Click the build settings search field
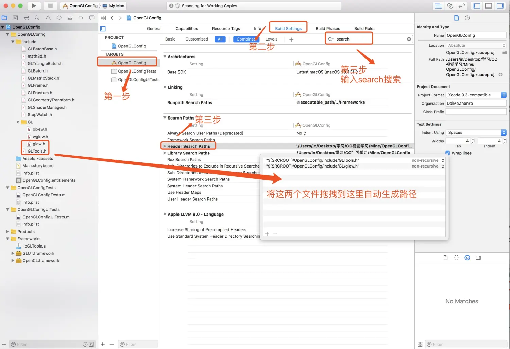This screenshot has width=510, height=349. pos(369,39)
